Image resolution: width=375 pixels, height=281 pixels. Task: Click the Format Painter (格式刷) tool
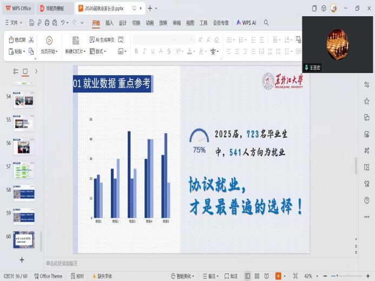(17, 39)
